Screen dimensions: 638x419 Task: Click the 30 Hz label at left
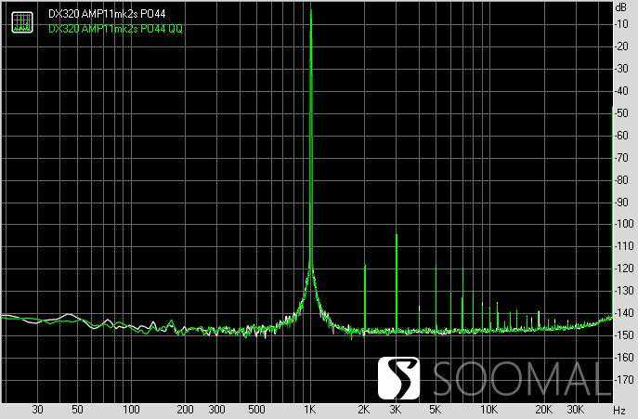(x=38, y=409)
